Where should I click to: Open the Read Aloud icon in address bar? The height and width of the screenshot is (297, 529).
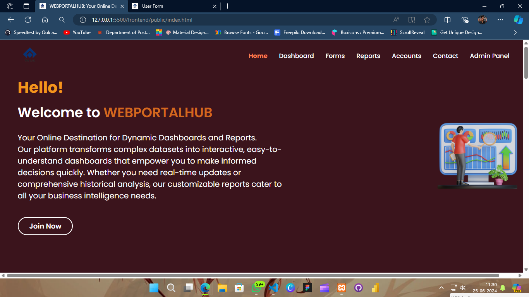pos(396,19)
